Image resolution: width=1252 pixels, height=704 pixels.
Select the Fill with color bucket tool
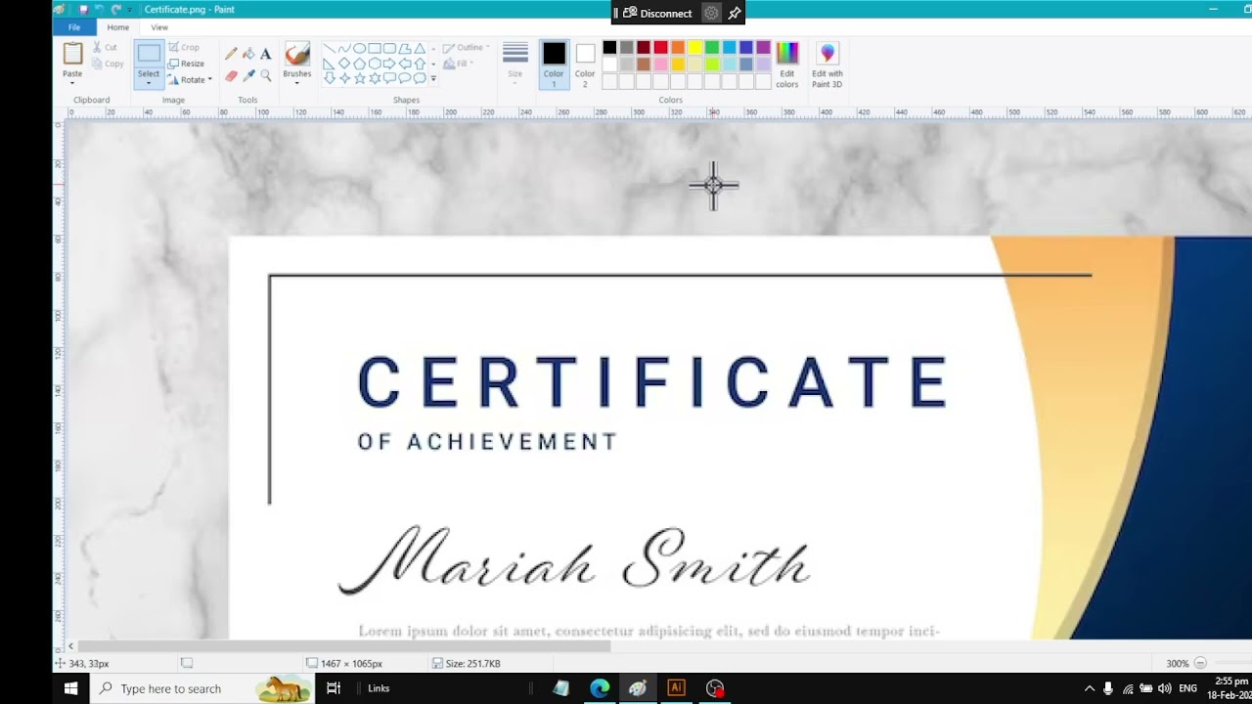coord(248,54)
